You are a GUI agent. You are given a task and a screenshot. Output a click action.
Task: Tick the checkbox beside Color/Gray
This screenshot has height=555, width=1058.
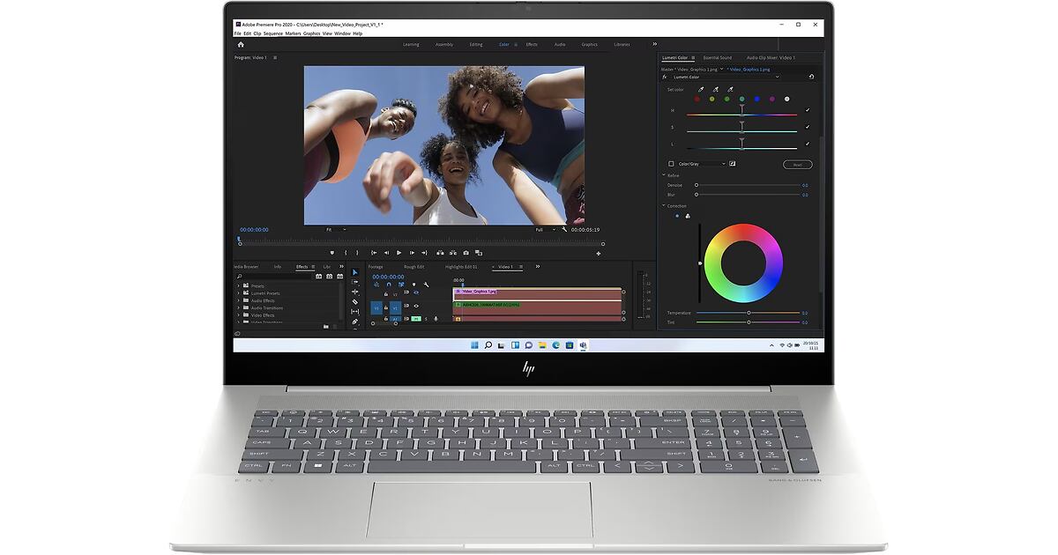671,164
